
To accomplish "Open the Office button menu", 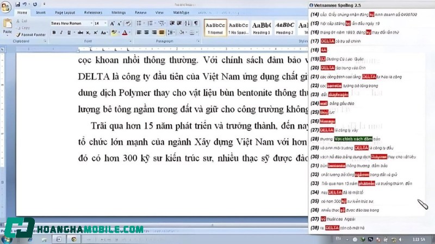I will coord(6,7).
